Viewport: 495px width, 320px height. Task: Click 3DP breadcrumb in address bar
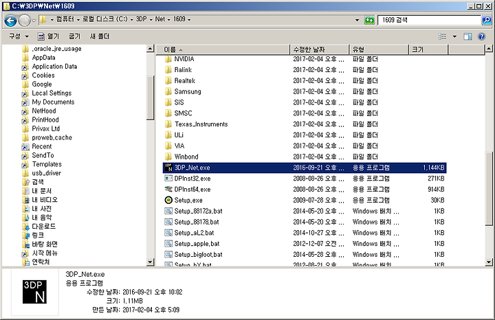[141, 19]
